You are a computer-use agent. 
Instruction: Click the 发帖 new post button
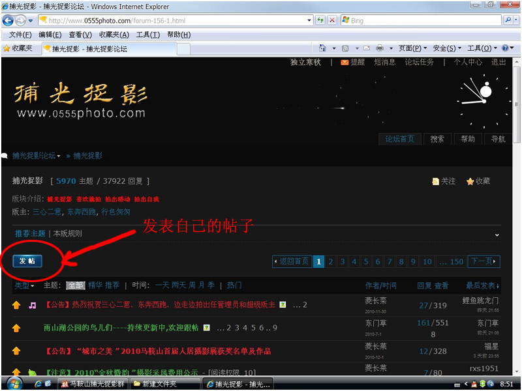27,261
